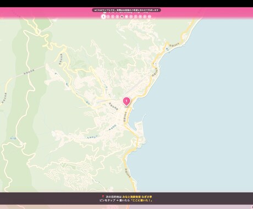Click the sample notice banner at top
Image resolution: width=253 pixels, height=209 pixels.
(x=127, y=10)
